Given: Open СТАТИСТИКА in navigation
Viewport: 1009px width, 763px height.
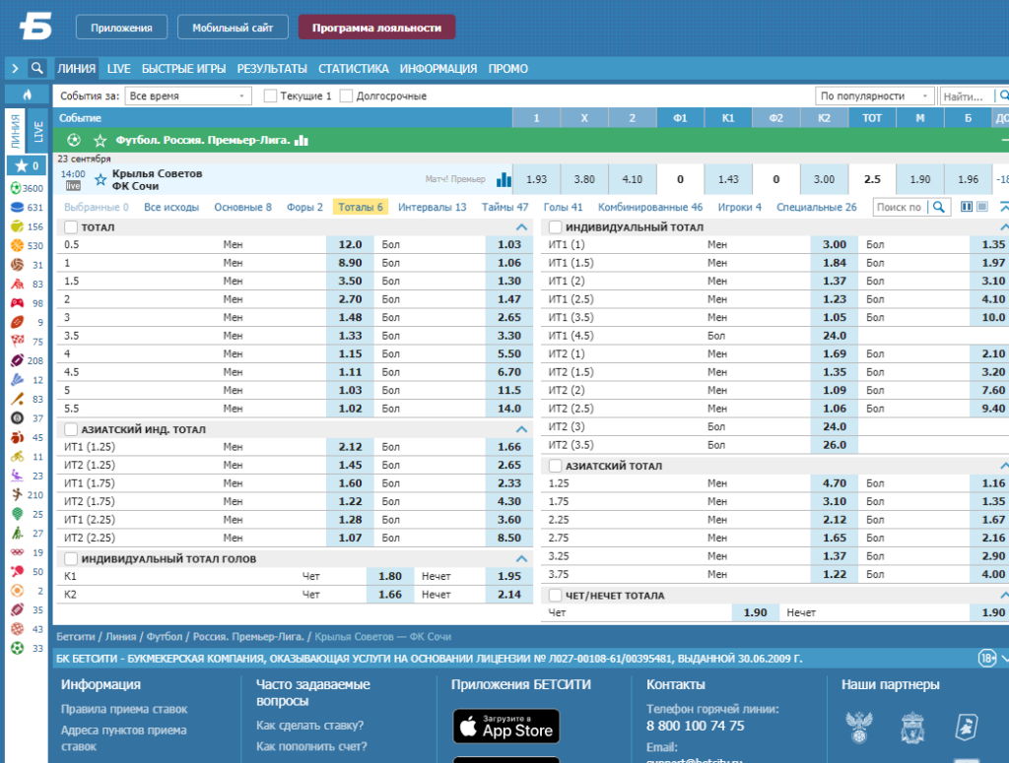Looking at the screenshot, I should (354, 69).
